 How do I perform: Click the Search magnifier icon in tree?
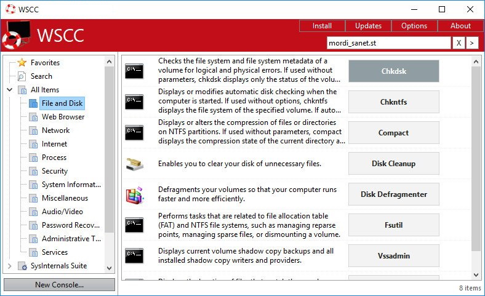click(22, 76)
